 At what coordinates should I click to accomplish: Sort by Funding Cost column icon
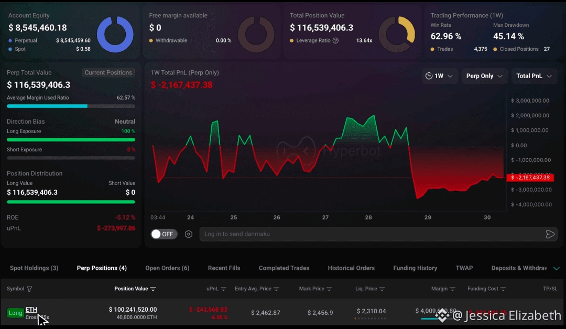(x=503, y=289)
